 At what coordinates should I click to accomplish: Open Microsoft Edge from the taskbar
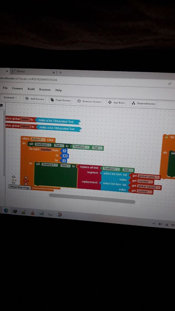coord(6,211)
